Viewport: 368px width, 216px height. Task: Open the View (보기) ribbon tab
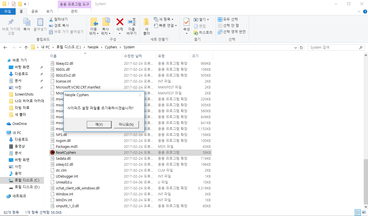[x=49, y=11]
